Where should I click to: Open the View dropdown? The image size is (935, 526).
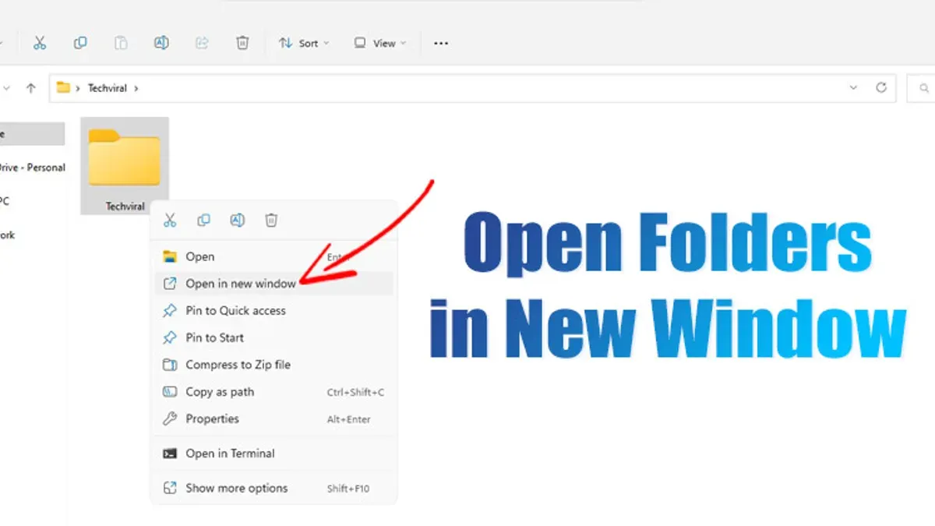pos(380,44)
